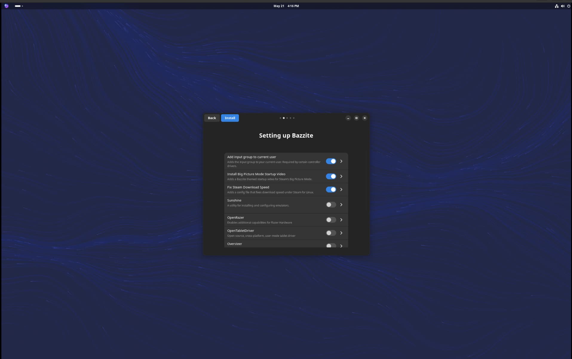Enable the Oversteer switch

pos(331,245)
